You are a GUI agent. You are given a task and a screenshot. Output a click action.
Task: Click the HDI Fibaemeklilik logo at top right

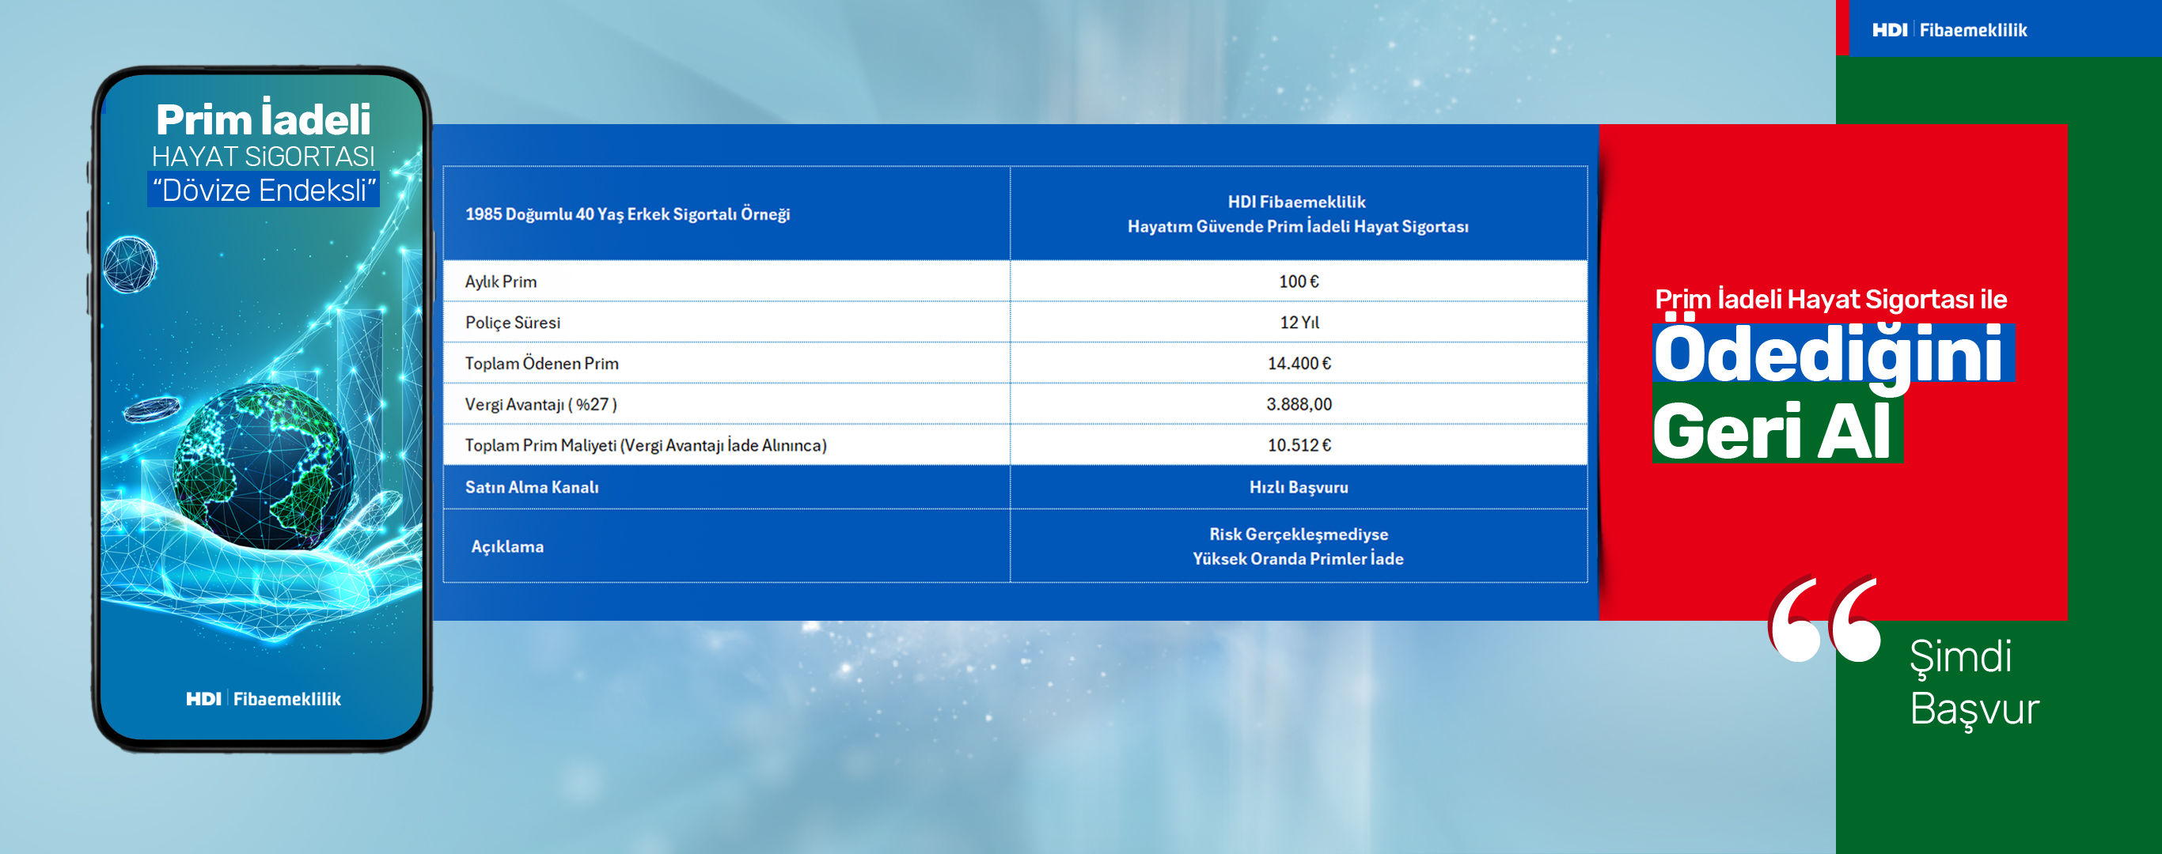1949,30
